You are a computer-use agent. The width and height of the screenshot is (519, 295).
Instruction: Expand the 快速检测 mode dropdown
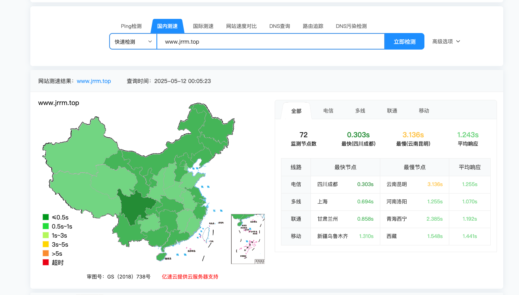[x=133, y=41]
